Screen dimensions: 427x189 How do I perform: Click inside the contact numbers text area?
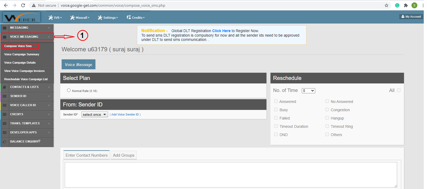(x=231, y=175)
